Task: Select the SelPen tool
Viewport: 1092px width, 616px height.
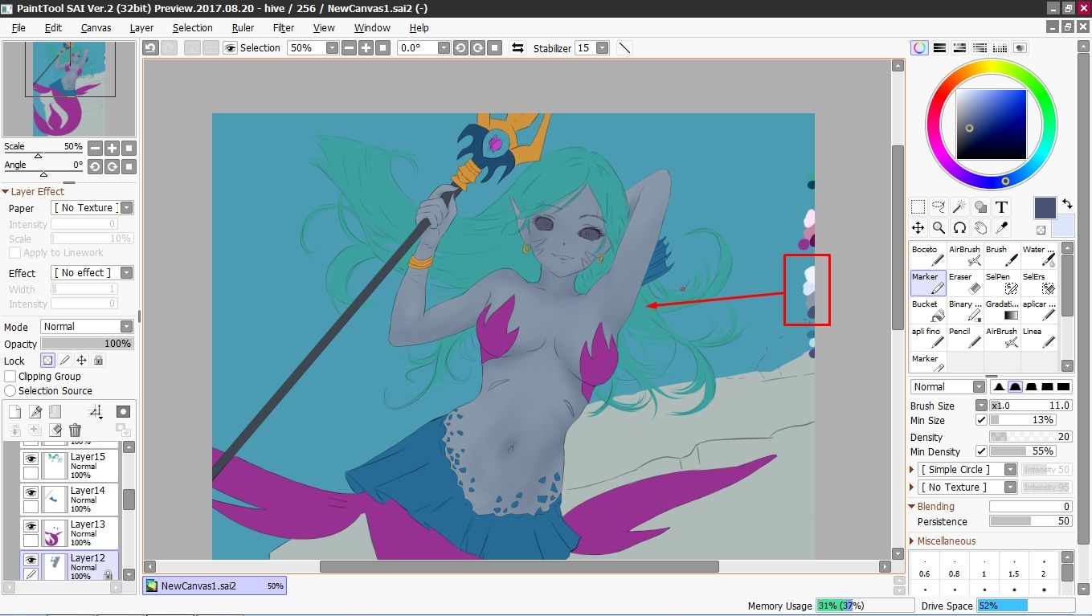Action: 1002,283
